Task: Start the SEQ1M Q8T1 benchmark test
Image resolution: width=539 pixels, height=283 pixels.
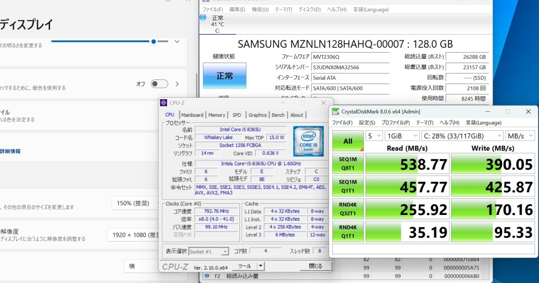Action: (x=348, y=164)
